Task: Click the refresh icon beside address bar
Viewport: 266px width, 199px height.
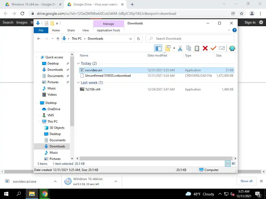Action: tap(138, 39)
